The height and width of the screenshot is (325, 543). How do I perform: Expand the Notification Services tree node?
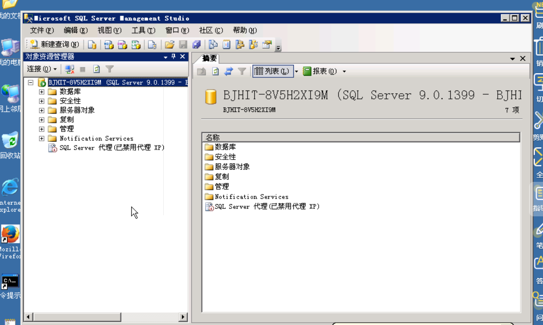42,138
